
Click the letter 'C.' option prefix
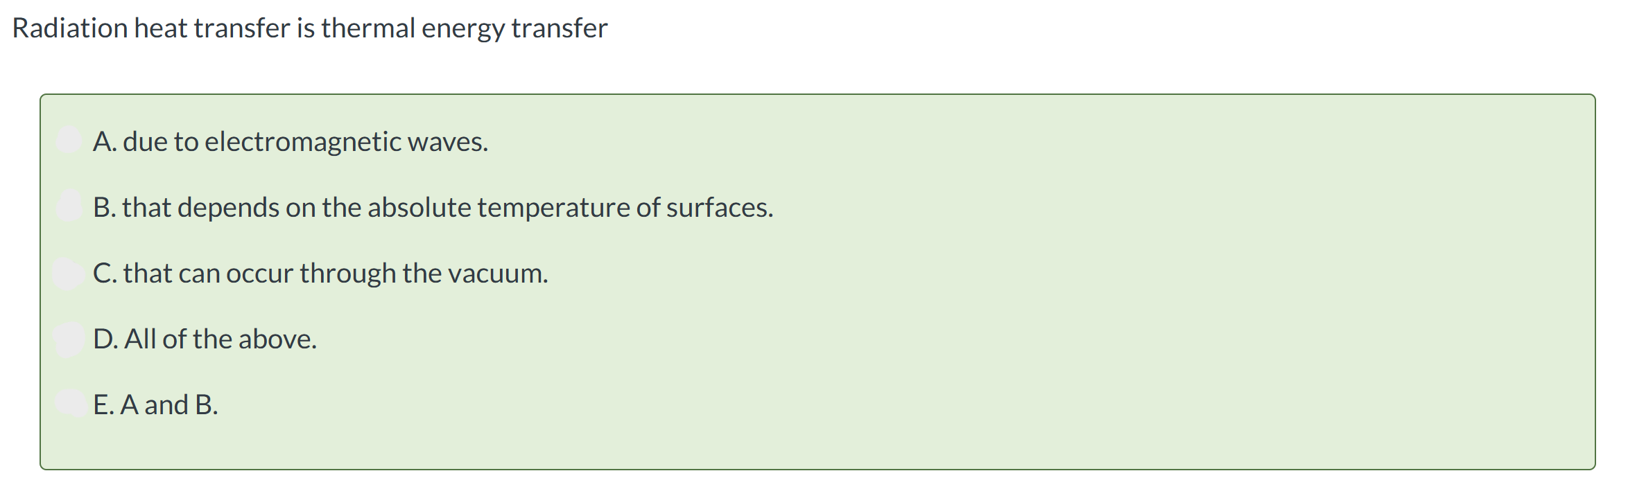pos(104,273)
